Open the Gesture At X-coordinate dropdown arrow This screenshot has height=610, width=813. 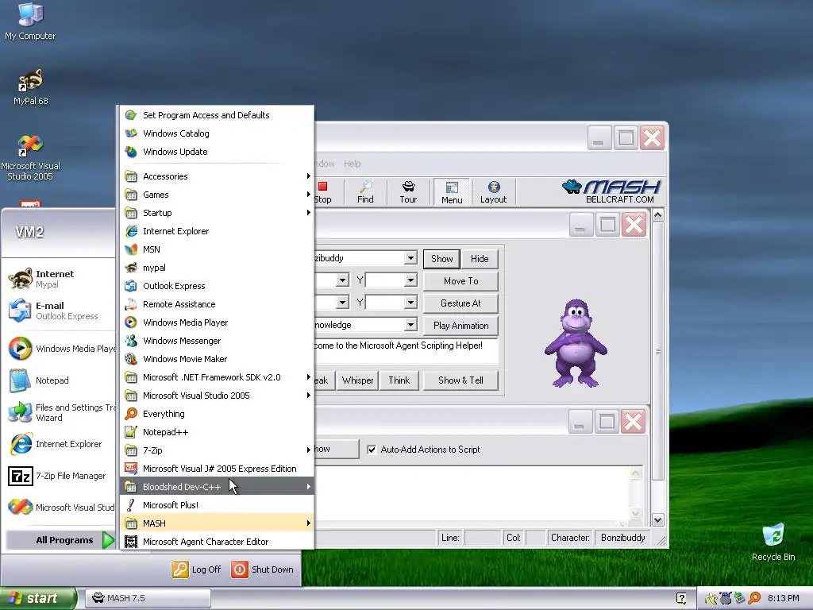pyautogui.click(x=342, y=303)
